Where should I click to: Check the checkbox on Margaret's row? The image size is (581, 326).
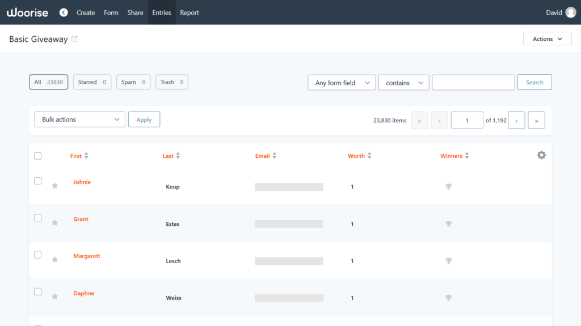37,254
